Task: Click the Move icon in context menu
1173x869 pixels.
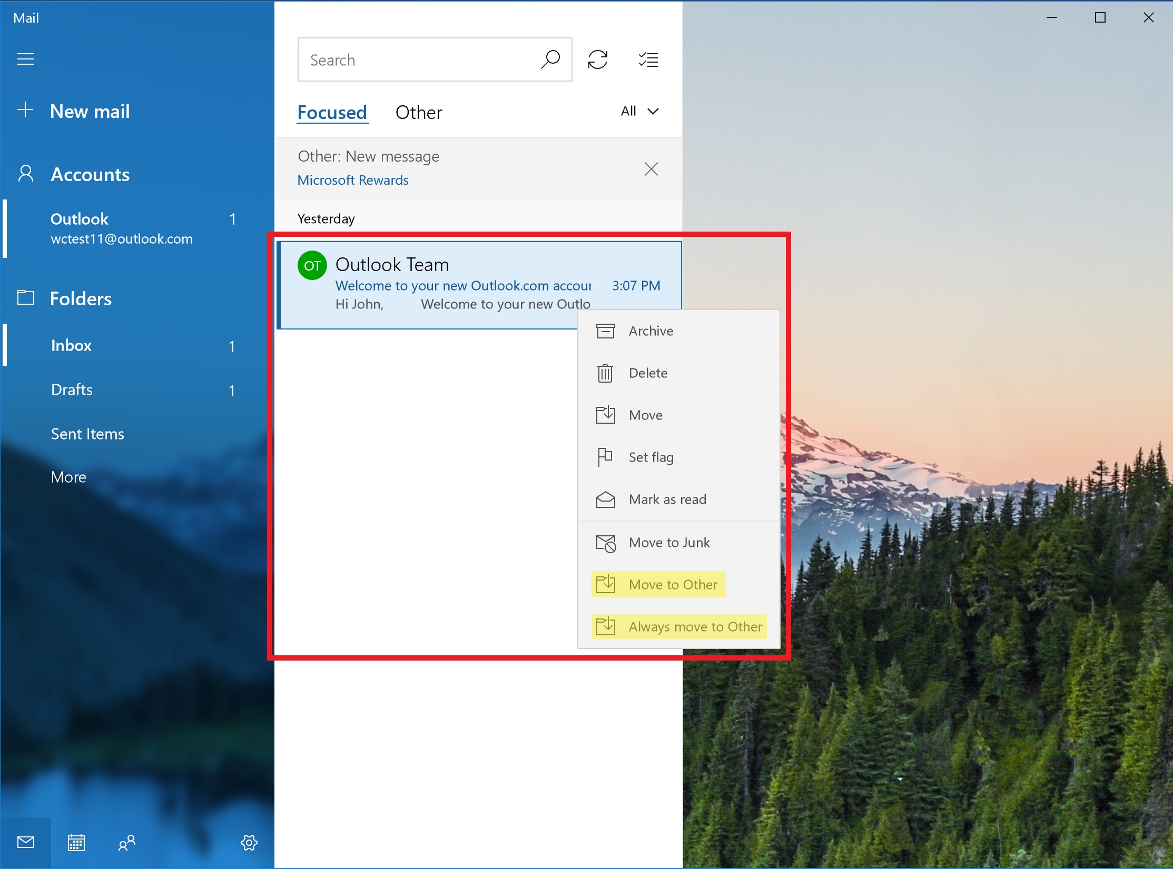Action: [607, 414]
